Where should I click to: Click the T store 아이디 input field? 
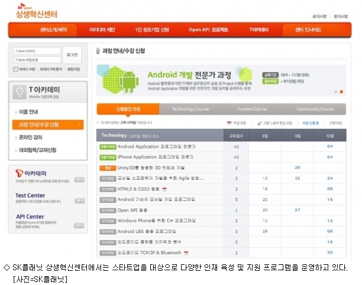[x=37, y=51]
